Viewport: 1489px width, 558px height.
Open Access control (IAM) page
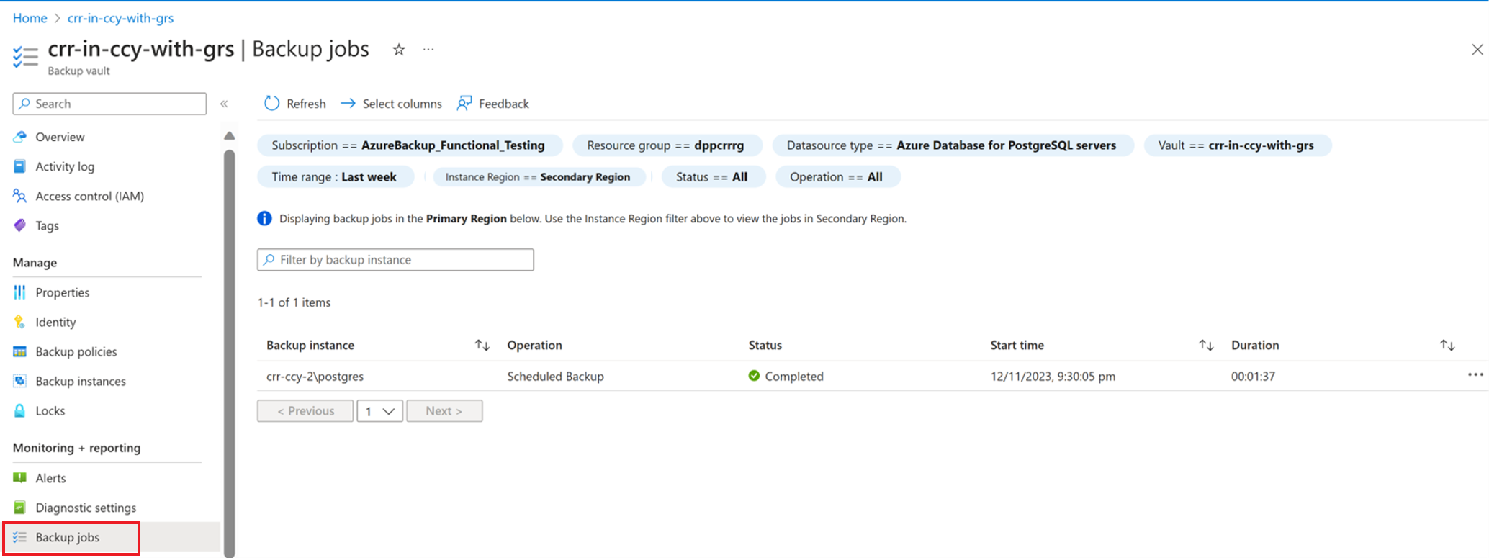pos(90,196)
